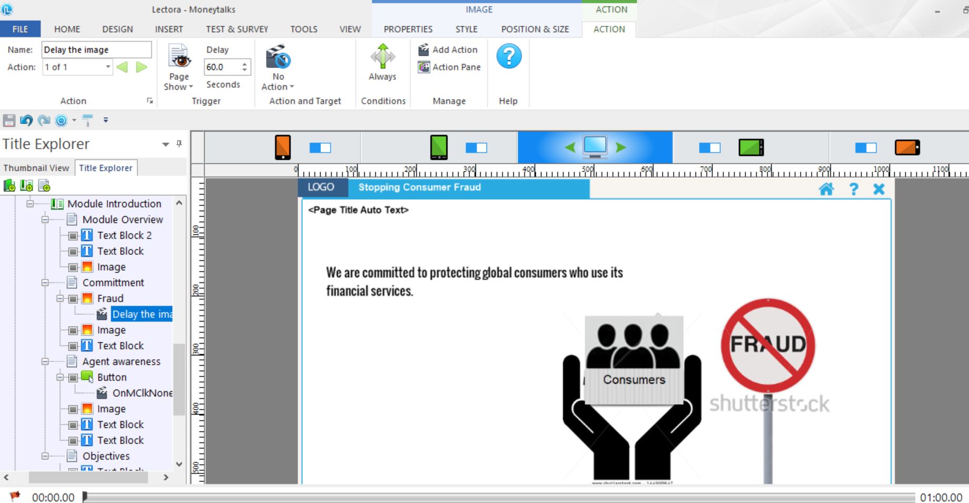The image size is (969, 503).
Task: Select the green tablet landscape view
Action: pos(751,148)
